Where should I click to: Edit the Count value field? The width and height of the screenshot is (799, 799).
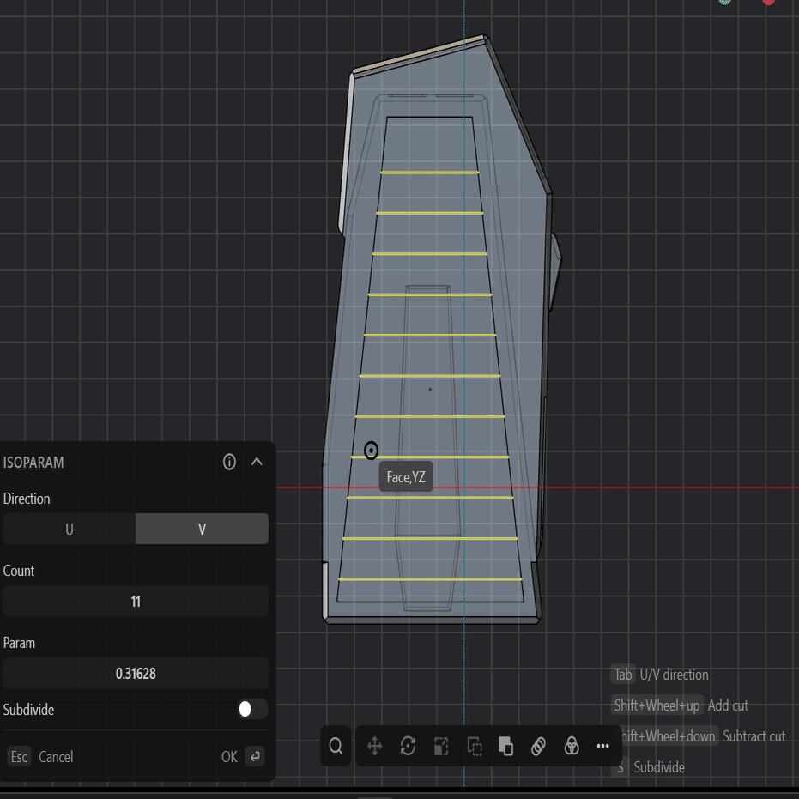136,602
